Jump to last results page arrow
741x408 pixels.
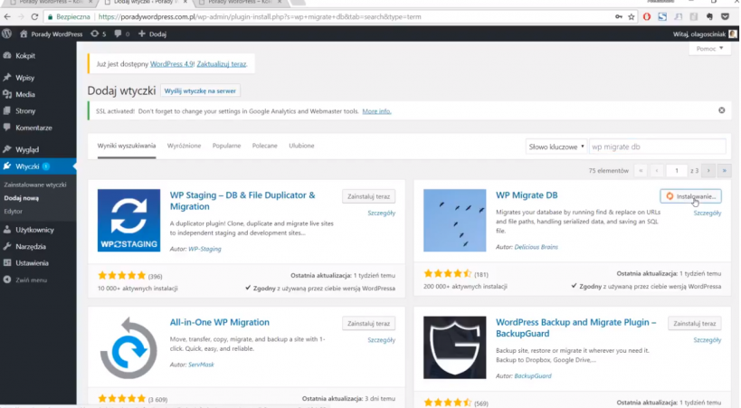[724, 171]
